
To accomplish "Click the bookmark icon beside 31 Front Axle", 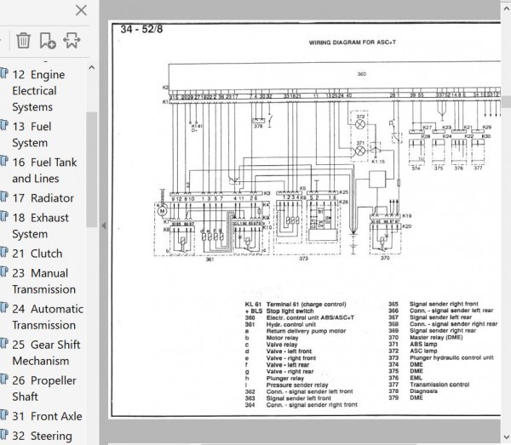I will point(3,415).
